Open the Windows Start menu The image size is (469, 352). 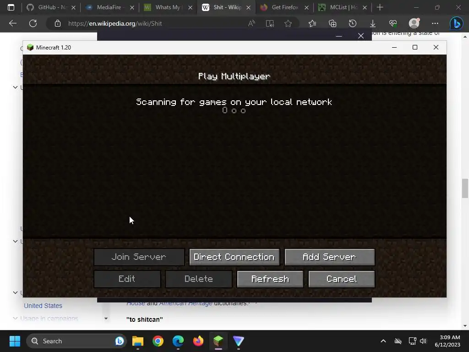tap(15, 341)
